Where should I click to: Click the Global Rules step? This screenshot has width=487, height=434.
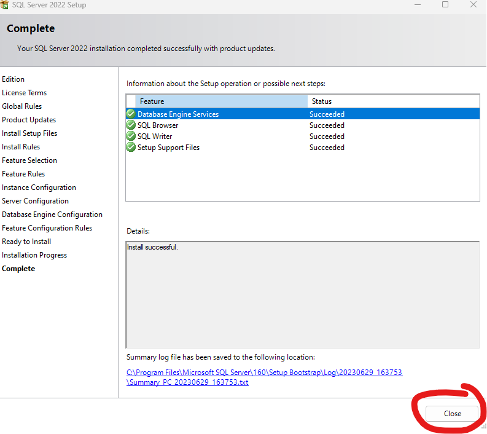(21, 106)
